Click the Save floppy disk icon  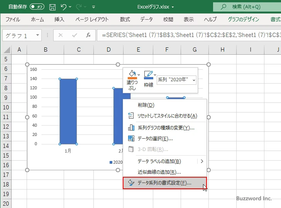pyautogui.click(x=52, y=7)
